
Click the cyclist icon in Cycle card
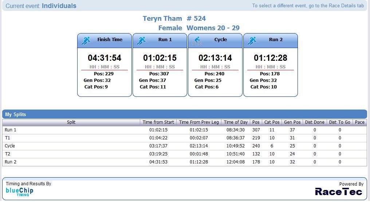(x=197, y=40)
